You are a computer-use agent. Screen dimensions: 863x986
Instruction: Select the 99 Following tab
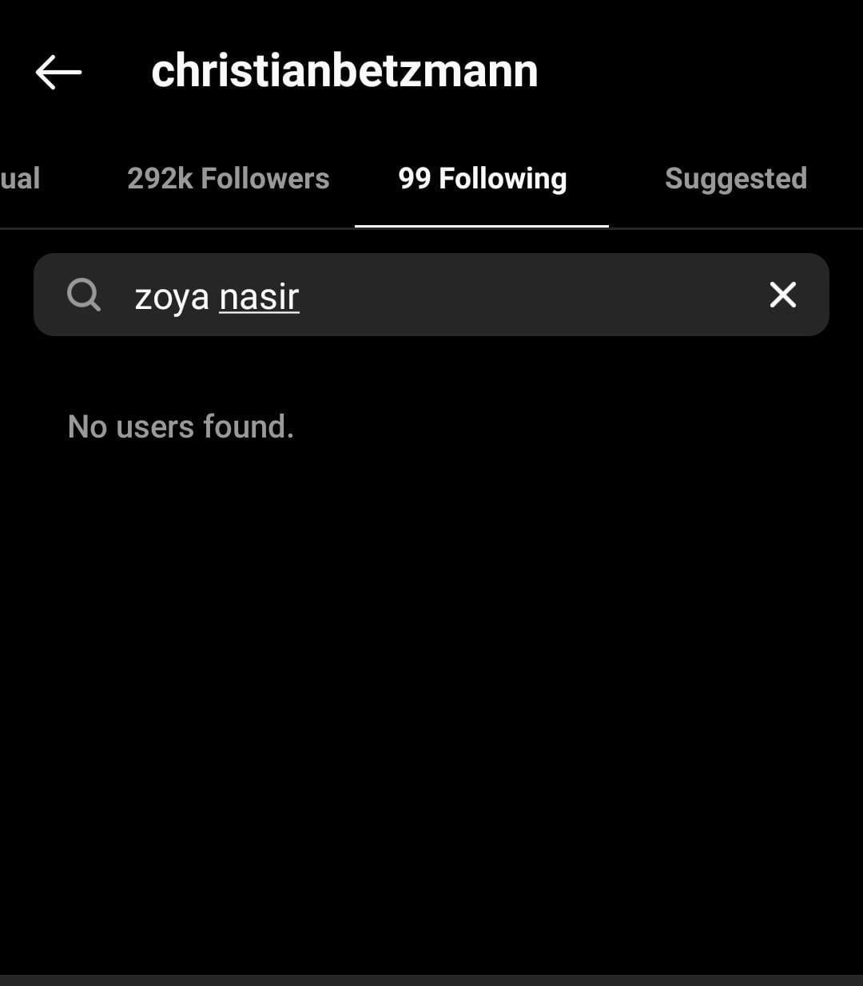click(x=483, y=179)
